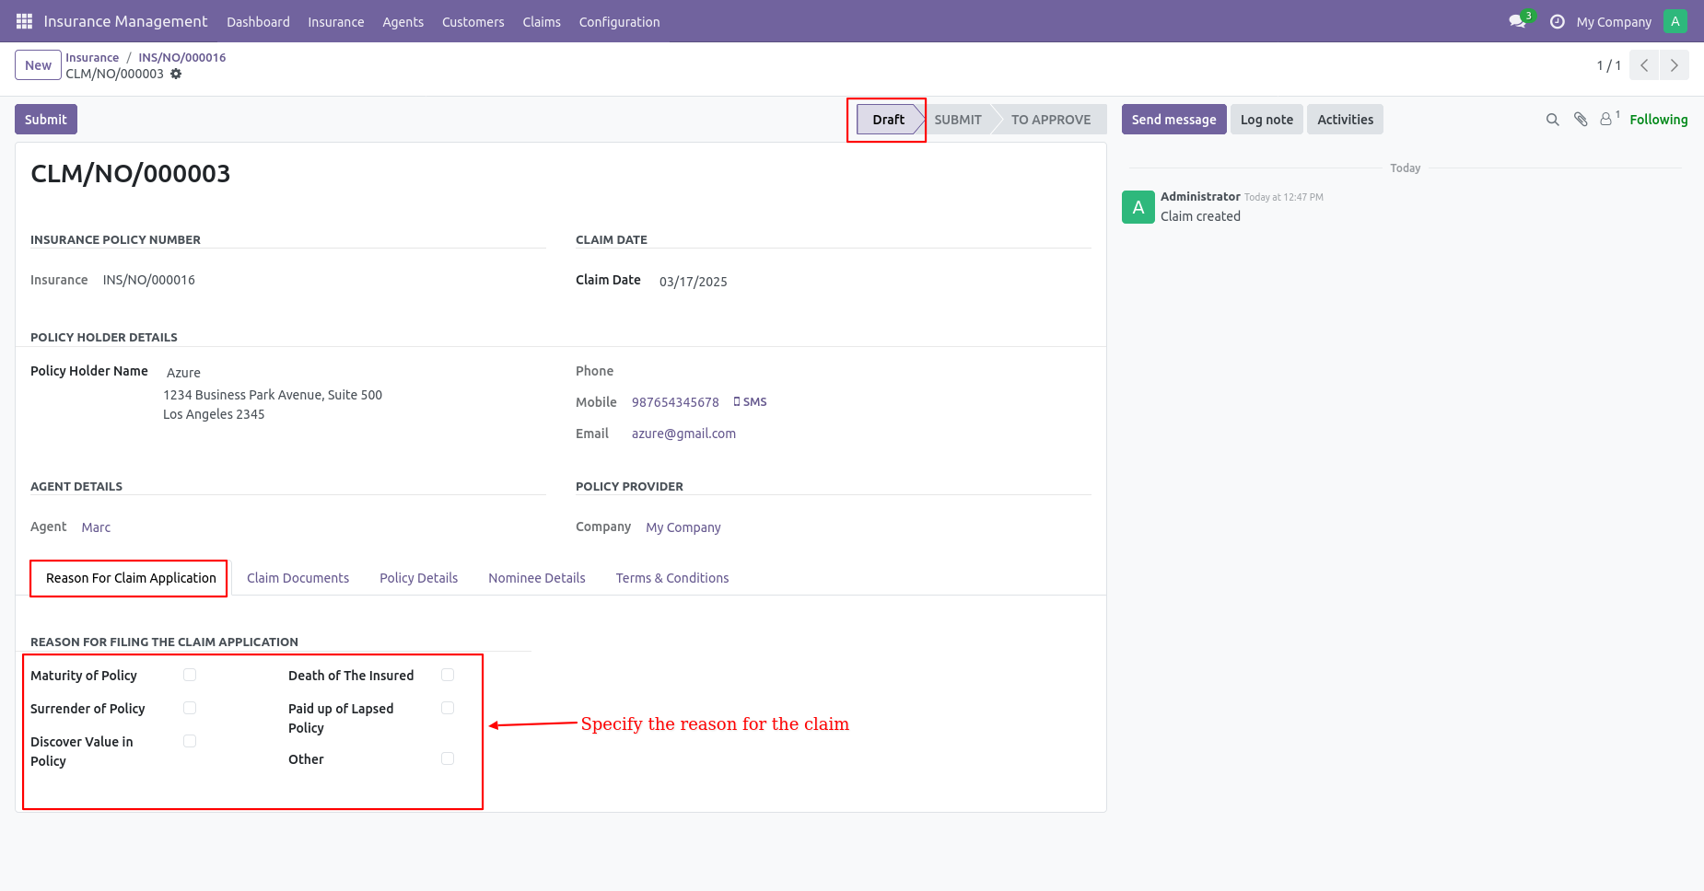Switch to Reason For Claim Application tab
The height and width of the screenshot is (891, 1704).
pyautogui.click(x=131, y=578)
